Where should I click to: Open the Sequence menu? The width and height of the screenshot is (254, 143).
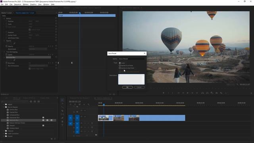[x=17, y=4]
